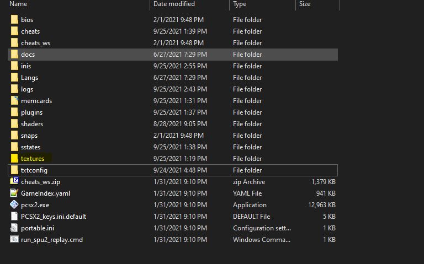Select the cheats_ws.zip archive icon
This screenshot has width=424, height=264.
[14, 181]
